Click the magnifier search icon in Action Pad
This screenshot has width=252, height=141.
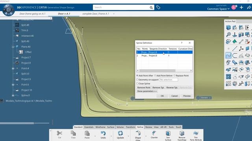(x=228, y=34)
